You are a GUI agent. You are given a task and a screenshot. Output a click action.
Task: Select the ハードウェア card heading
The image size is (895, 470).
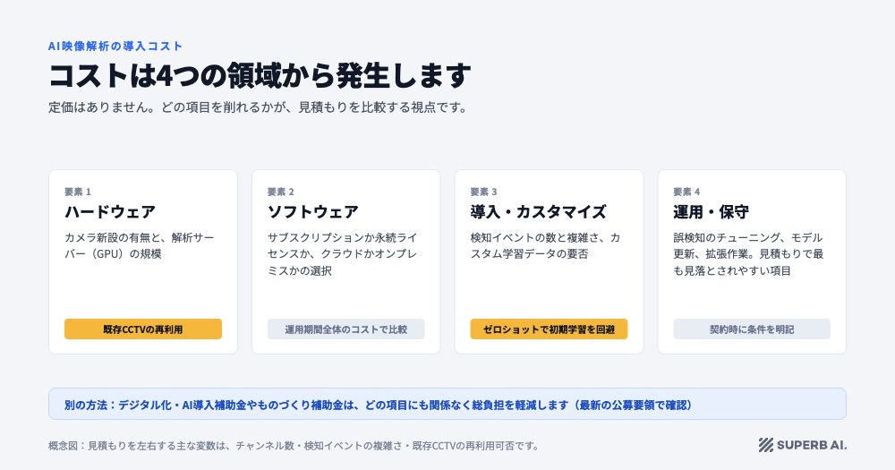click(x=109, y=212)
